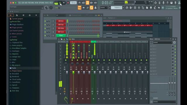Mute the Piano mixer track green LED
Viewport: 187px width, 105px height.
[93, 60]
